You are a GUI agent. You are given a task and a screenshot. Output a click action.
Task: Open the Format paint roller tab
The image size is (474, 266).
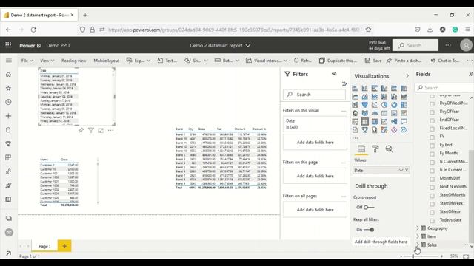click(375, 149)
